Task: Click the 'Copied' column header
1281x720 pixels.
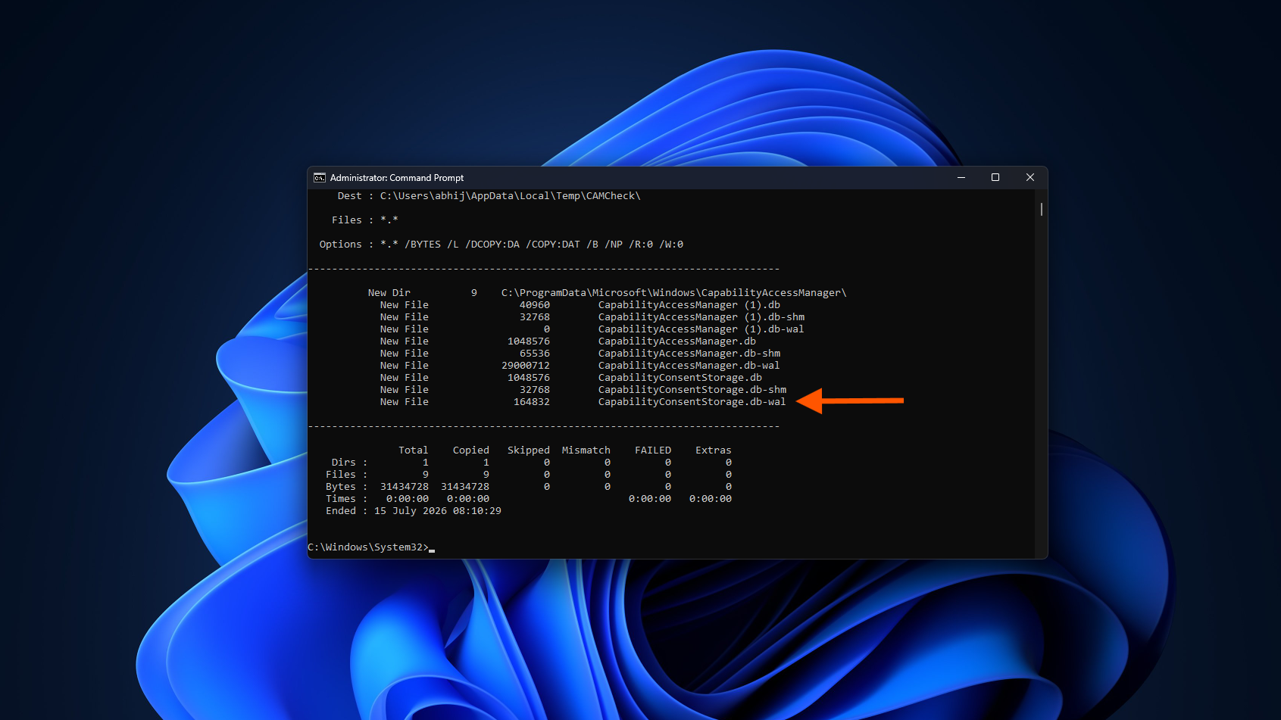Action: click(471, 450)
